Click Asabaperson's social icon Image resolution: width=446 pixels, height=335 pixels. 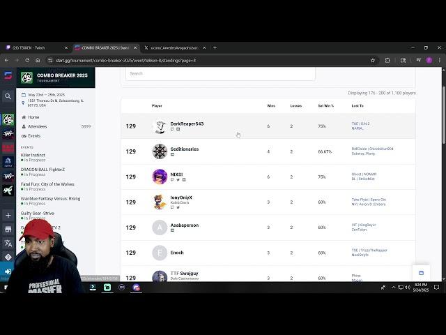[172, 230]
